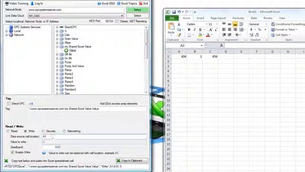Undo the last action in Excel
Screen dimensions: 305x172
pos(179,12)
